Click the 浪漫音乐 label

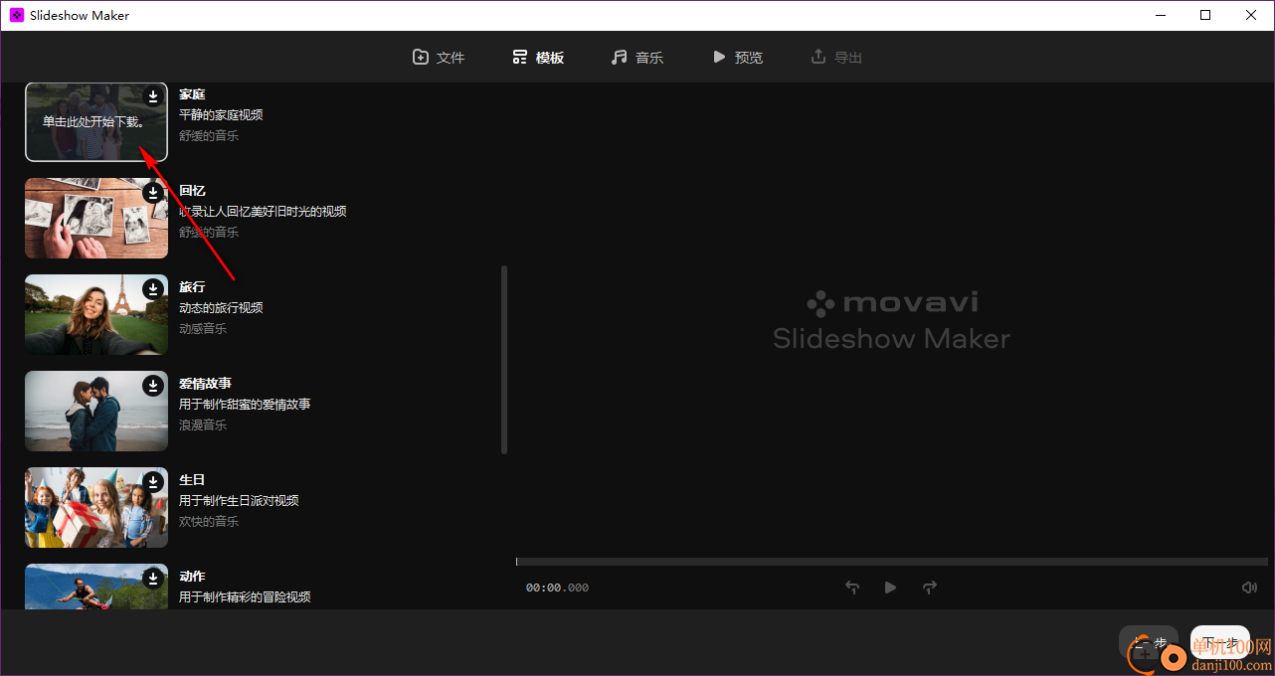[203, 424]
